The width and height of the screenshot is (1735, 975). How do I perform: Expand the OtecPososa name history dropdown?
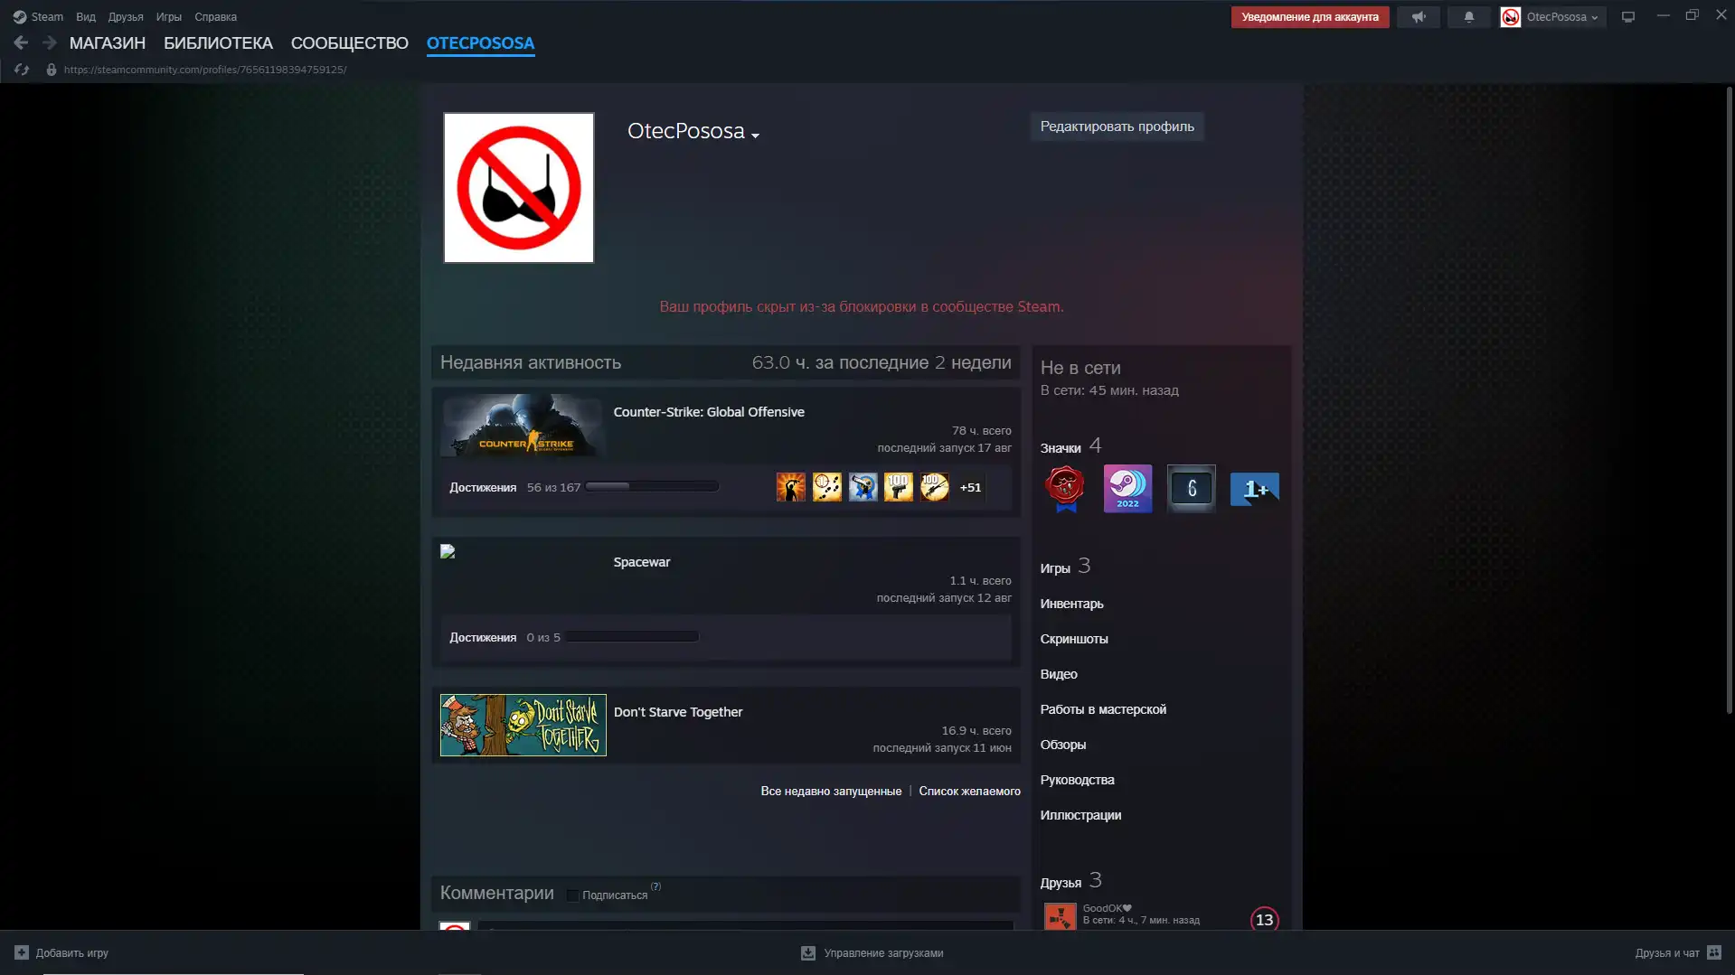point(755,136)
